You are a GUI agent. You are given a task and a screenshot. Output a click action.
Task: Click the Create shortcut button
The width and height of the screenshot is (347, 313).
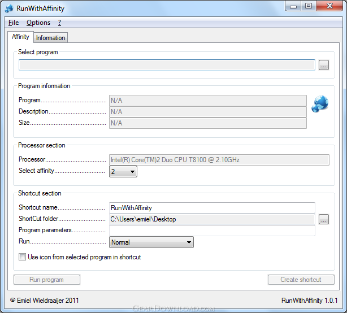301,280
